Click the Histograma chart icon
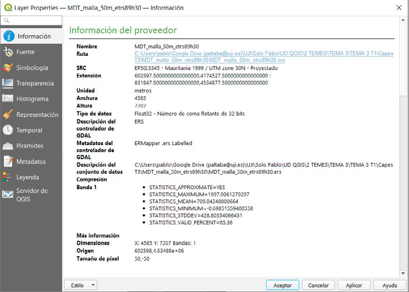Screen dimensions: 409x292 coord(8,99)
